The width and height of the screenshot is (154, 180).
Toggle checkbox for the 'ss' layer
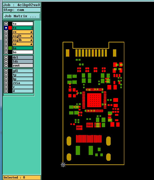click(6, 44)
